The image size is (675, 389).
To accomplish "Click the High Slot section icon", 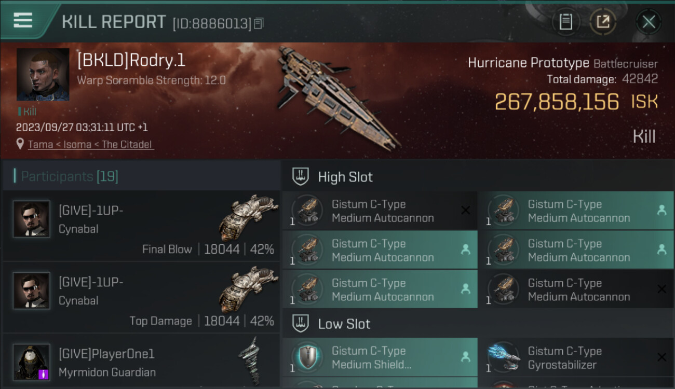I will point(301,176).
